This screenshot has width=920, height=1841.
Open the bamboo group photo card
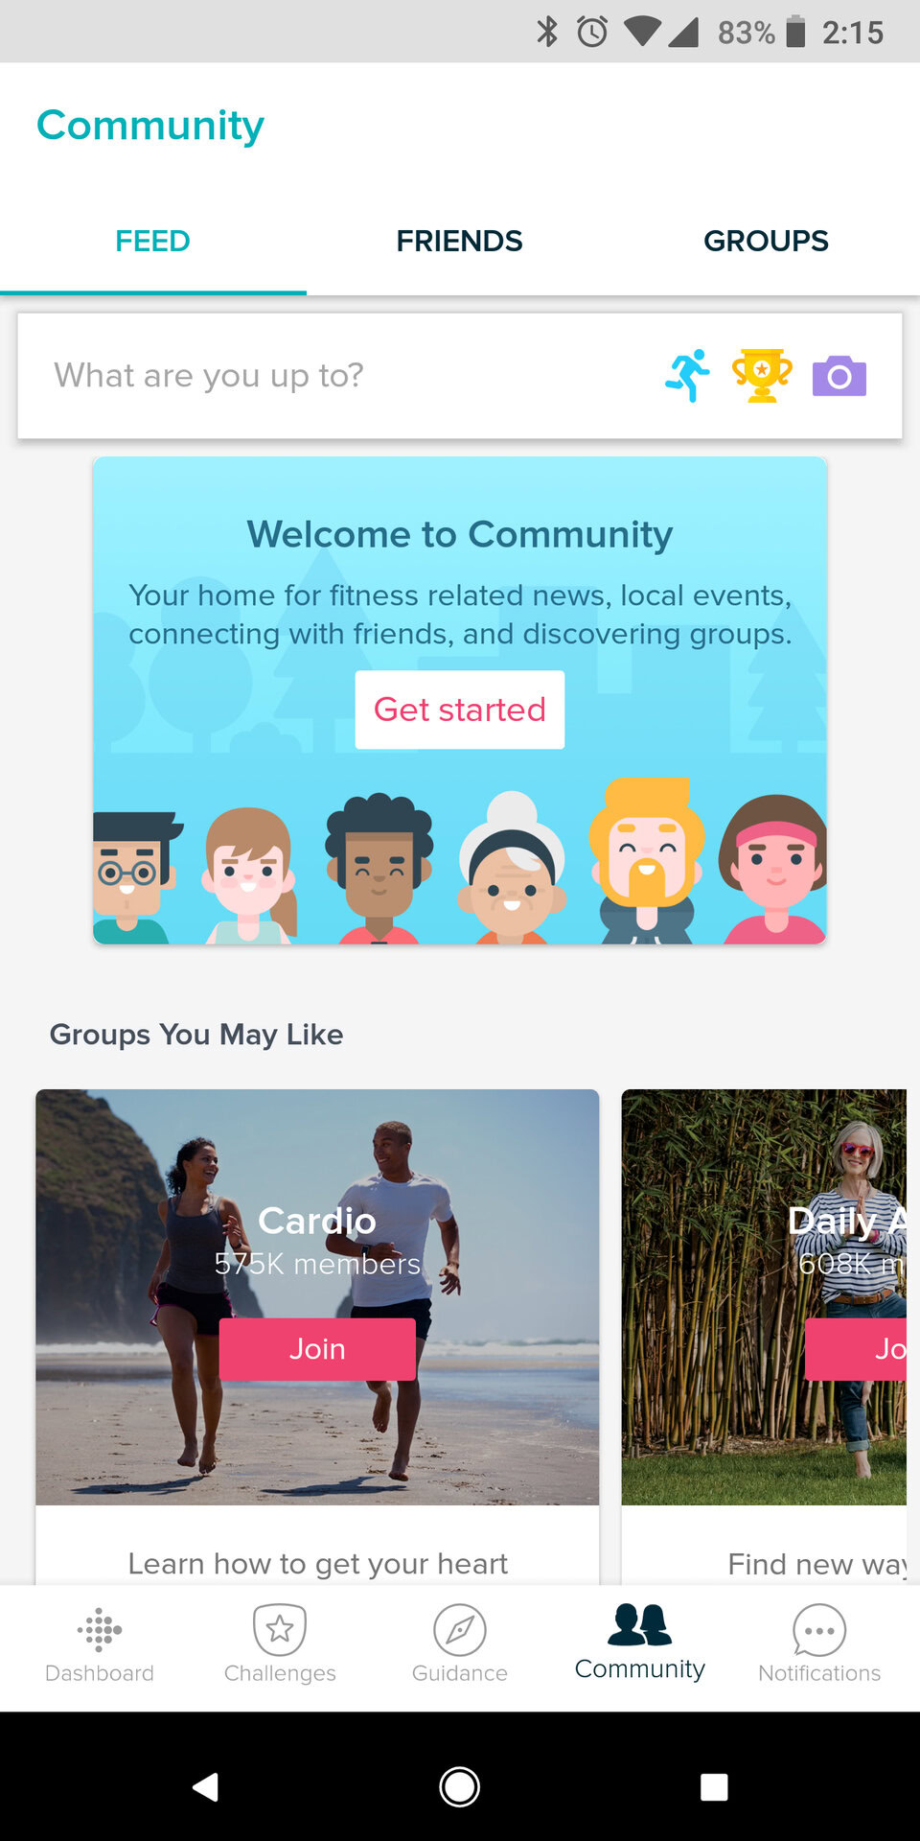click(x=764, y=1296)
